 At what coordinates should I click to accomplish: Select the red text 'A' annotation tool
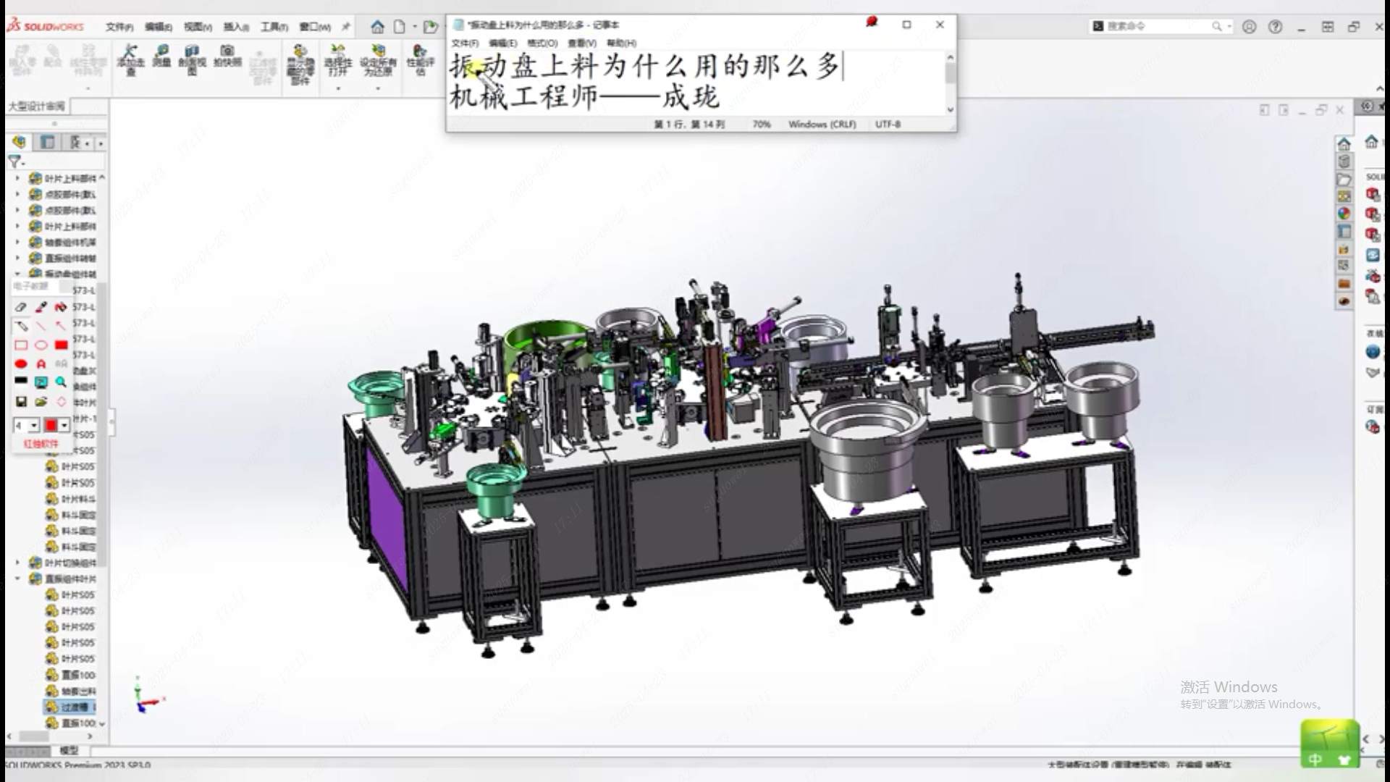pyautogui.click(x=41, y=364)
